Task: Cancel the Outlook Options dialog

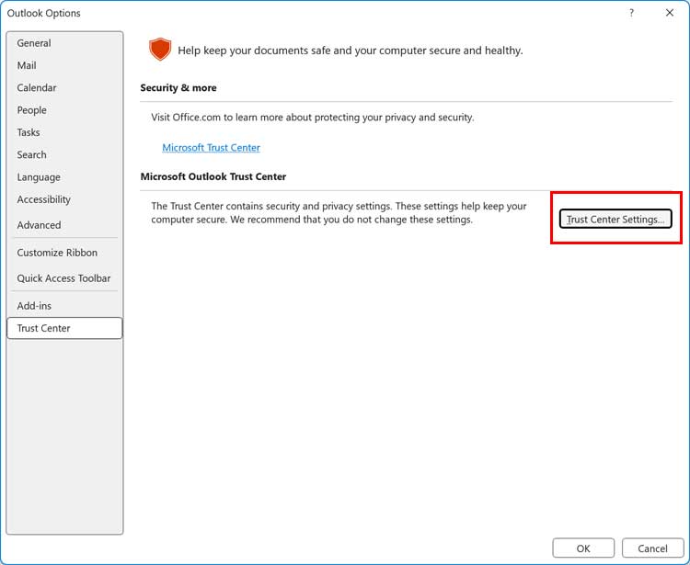Action: coord(652,548)
